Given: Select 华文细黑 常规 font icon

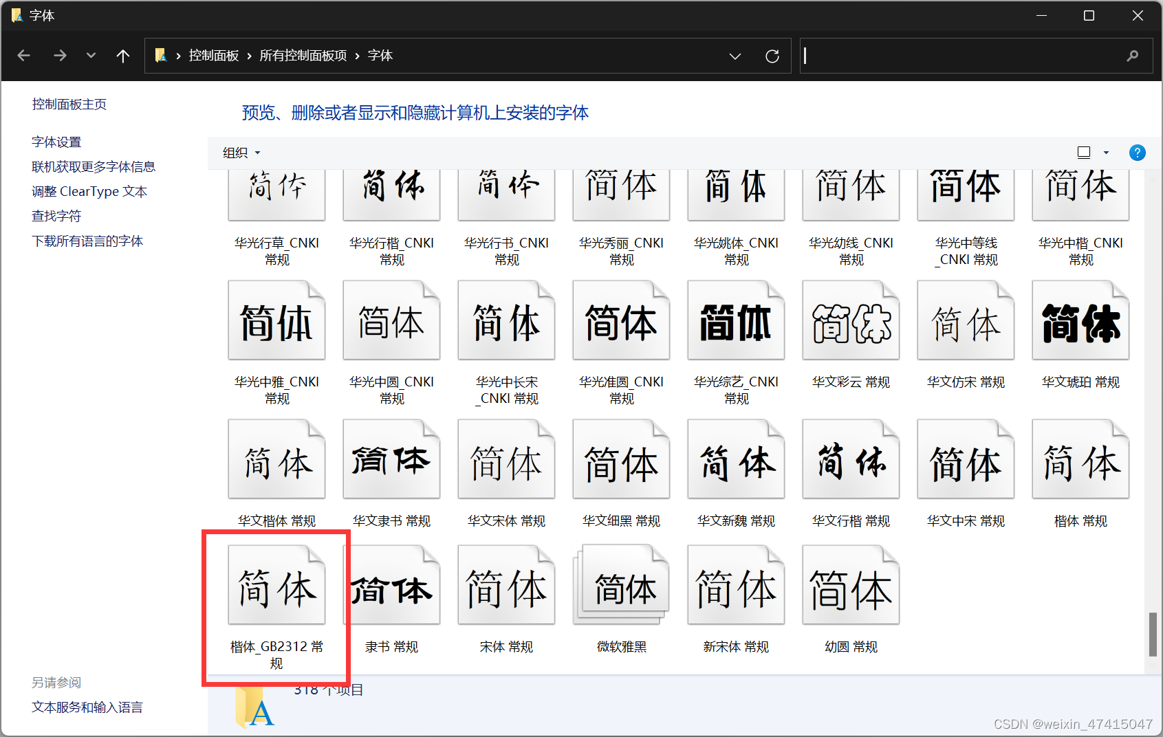Looking at the screenshot, I should 622,459.
